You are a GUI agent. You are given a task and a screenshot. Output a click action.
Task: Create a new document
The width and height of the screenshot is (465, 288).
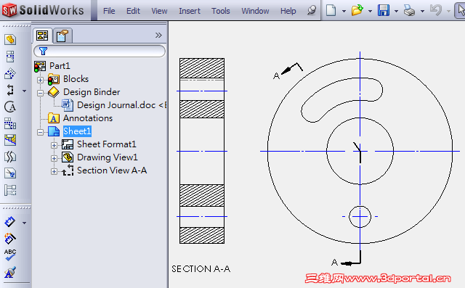point(331,10)
